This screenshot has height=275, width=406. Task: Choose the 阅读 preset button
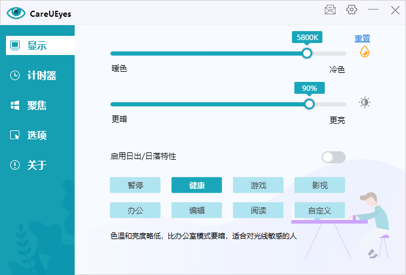point(258,210)
